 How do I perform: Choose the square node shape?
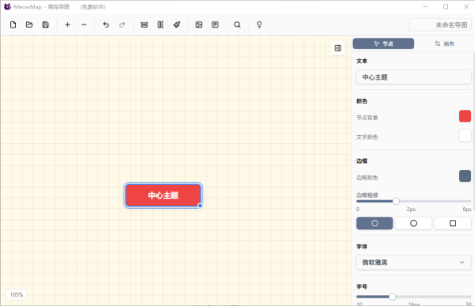453,223
